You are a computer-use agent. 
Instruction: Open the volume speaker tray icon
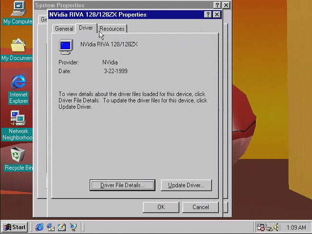pos(277,227)
